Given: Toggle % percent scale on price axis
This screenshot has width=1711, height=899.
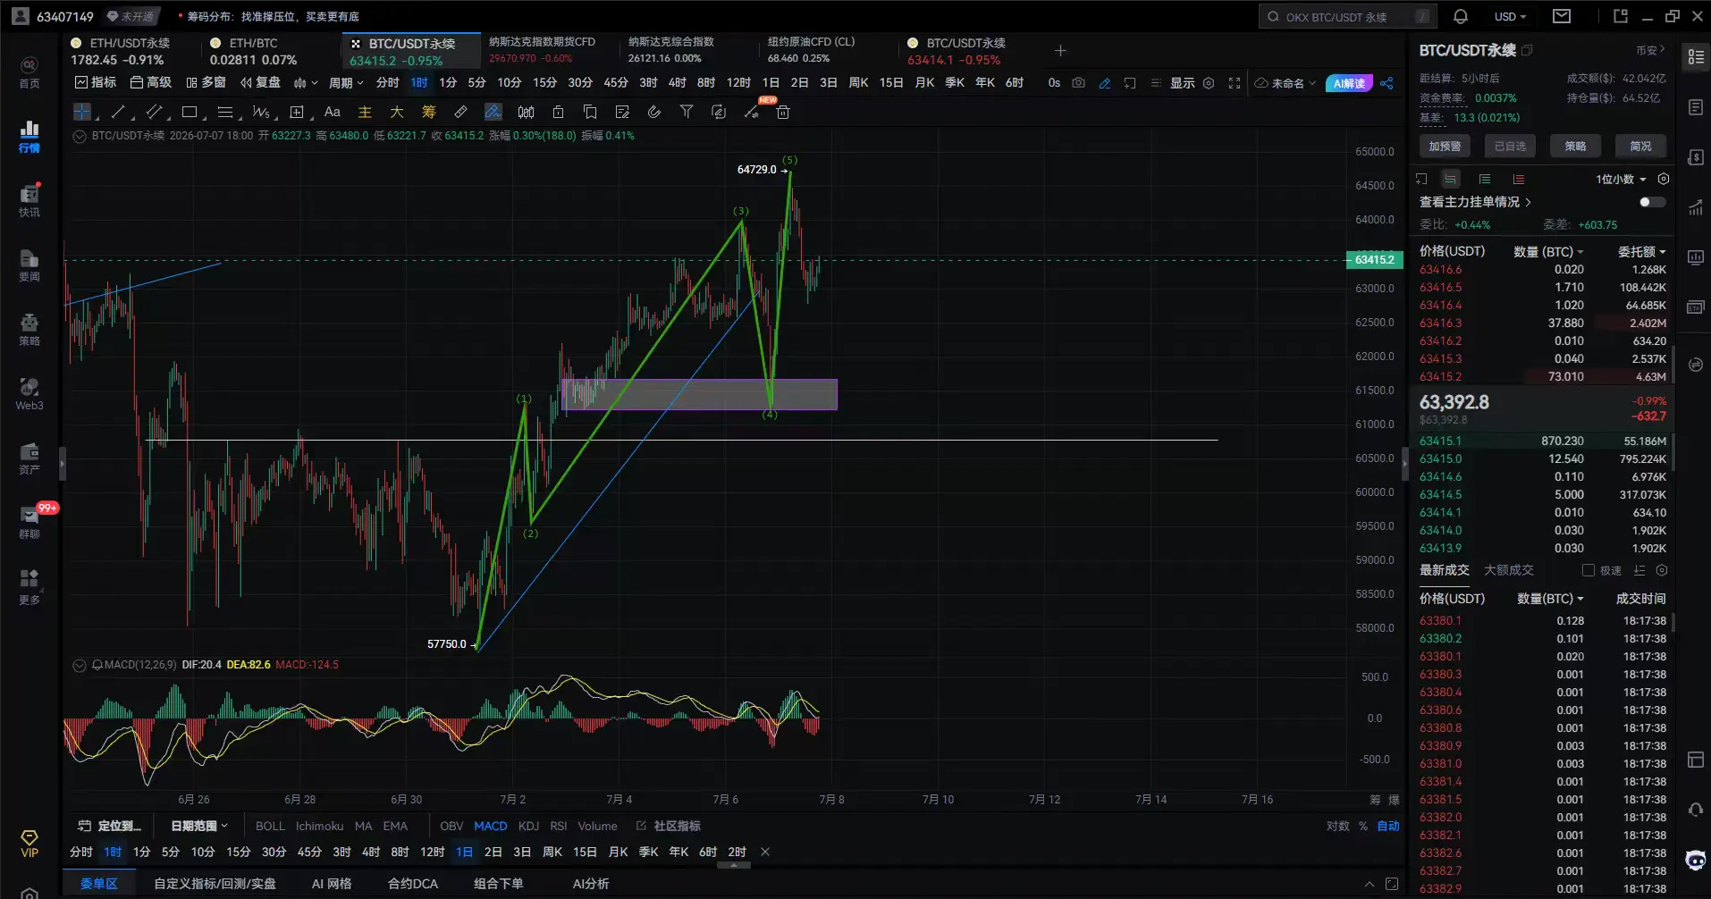Looking at the screenshot, I should point(1363,826).
